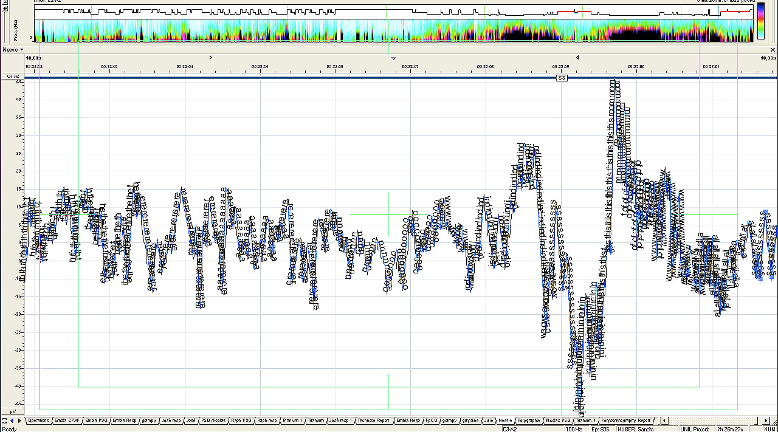
Task: Select the Operations tab
Action: [x=38, y=420]
